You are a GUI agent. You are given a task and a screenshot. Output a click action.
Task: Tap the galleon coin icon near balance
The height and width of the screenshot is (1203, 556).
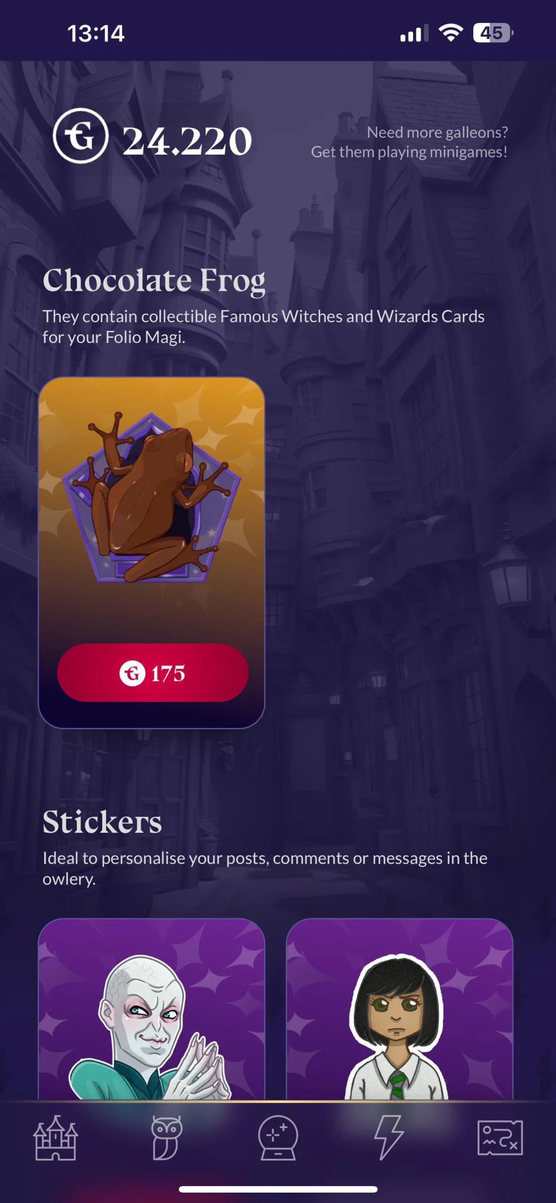[80, 136]
